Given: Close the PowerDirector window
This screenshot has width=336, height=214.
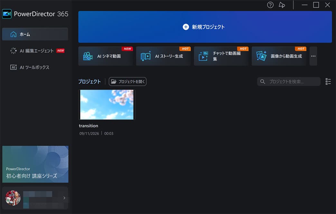Looking at the screenshot, I should 327,5.
